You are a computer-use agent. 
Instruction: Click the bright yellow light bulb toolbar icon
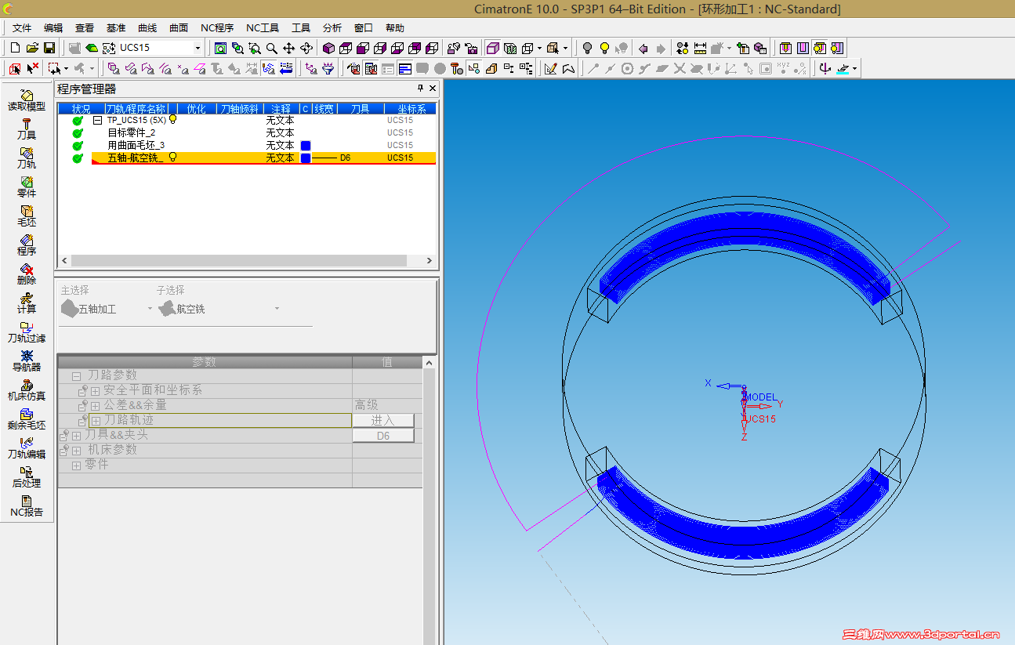pos(604,48)
